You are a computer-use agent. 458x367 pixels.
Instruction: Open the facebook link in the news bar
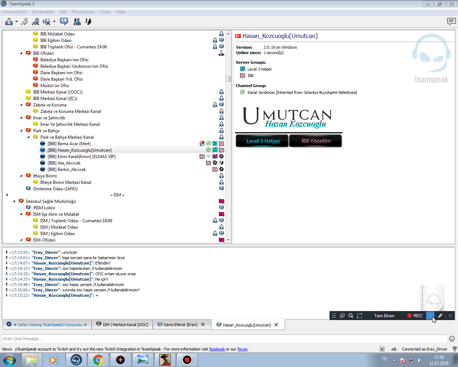pos(217,349)
